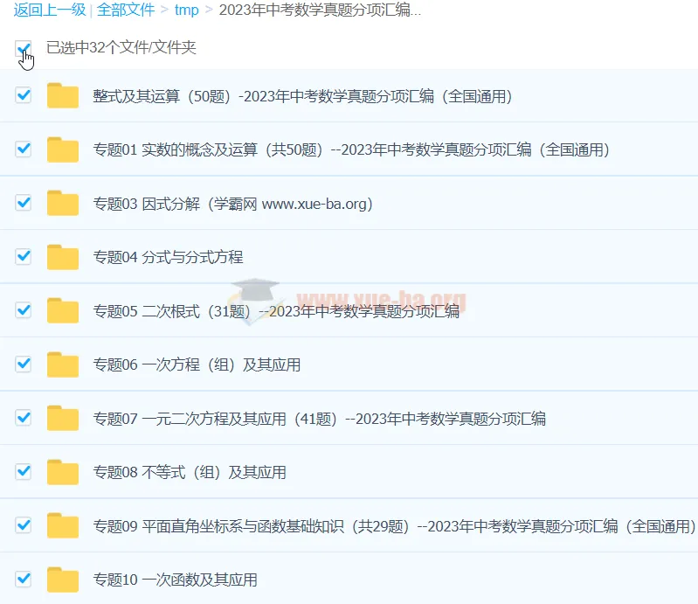
Task: Go back via 返回上一级 link
Action: pyautogui.click(x=50, y=10)
